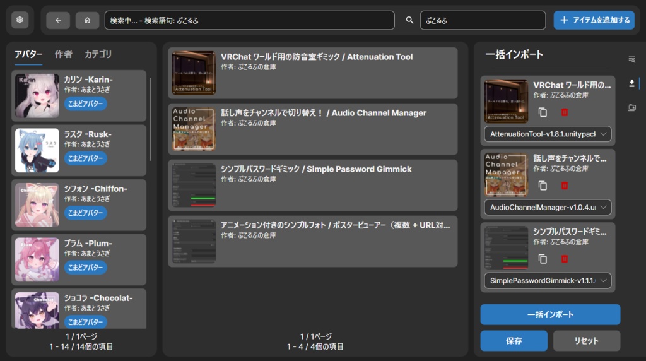Click Audio Channel Manager thumbnail in import panel
646x361 pixels.
pyautogui.click(x=506, y=175)
